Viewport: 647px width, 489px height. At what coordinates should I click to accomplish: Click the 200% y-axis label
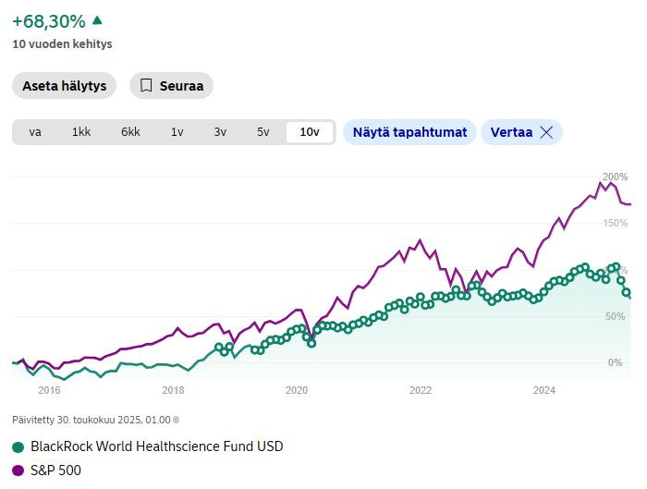point(615,177)
